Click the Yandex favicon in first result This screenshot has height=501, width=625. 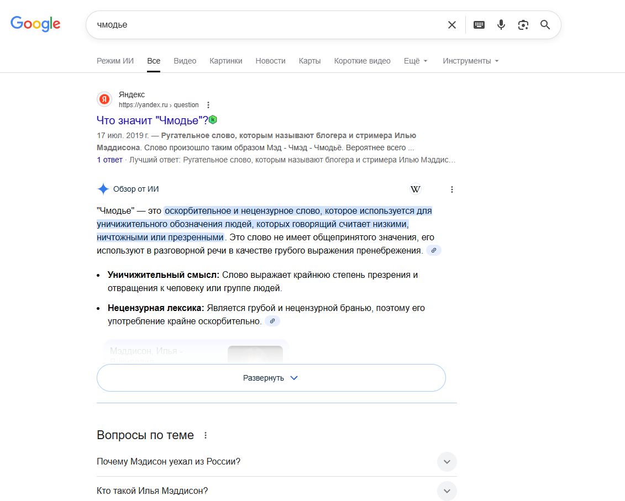(x=104, y=99)
